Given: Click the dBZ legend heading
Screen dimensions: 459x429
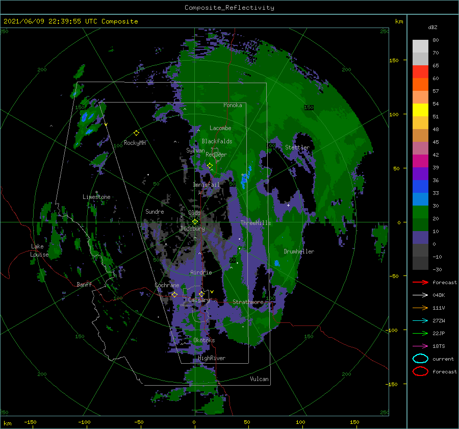Looking at the screenshot, I should pyautogui.click(x=432, y=27).
